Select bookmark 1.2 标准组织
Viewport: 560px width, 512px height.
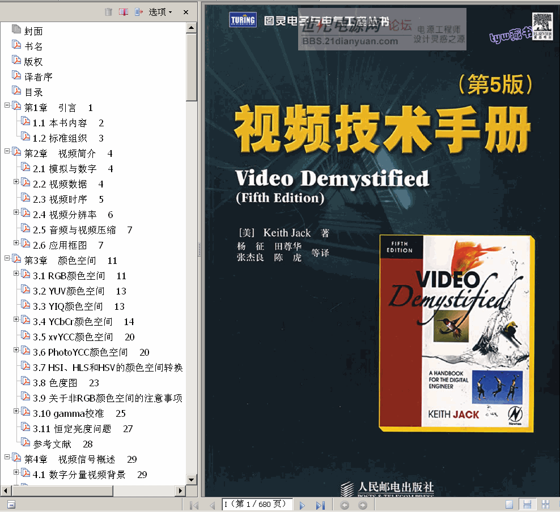pyautogui.click(x=68, y=138)
